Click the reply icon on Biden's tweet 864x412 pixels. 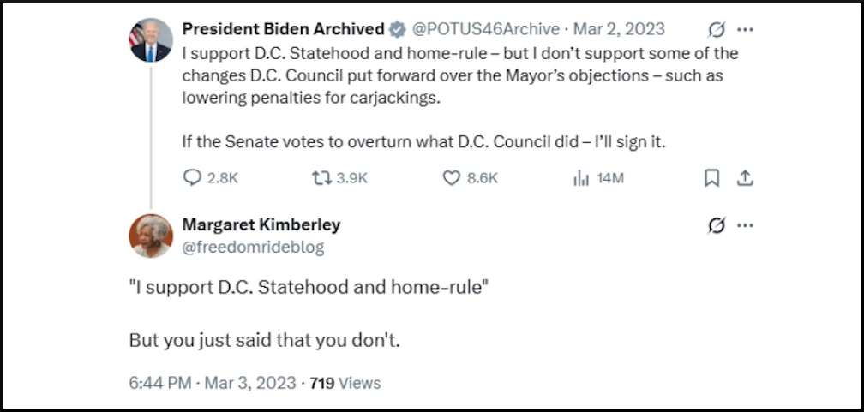tap(193, 178)
